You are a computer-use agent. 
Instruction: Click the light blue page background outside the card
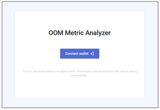(x=8, y=55)
